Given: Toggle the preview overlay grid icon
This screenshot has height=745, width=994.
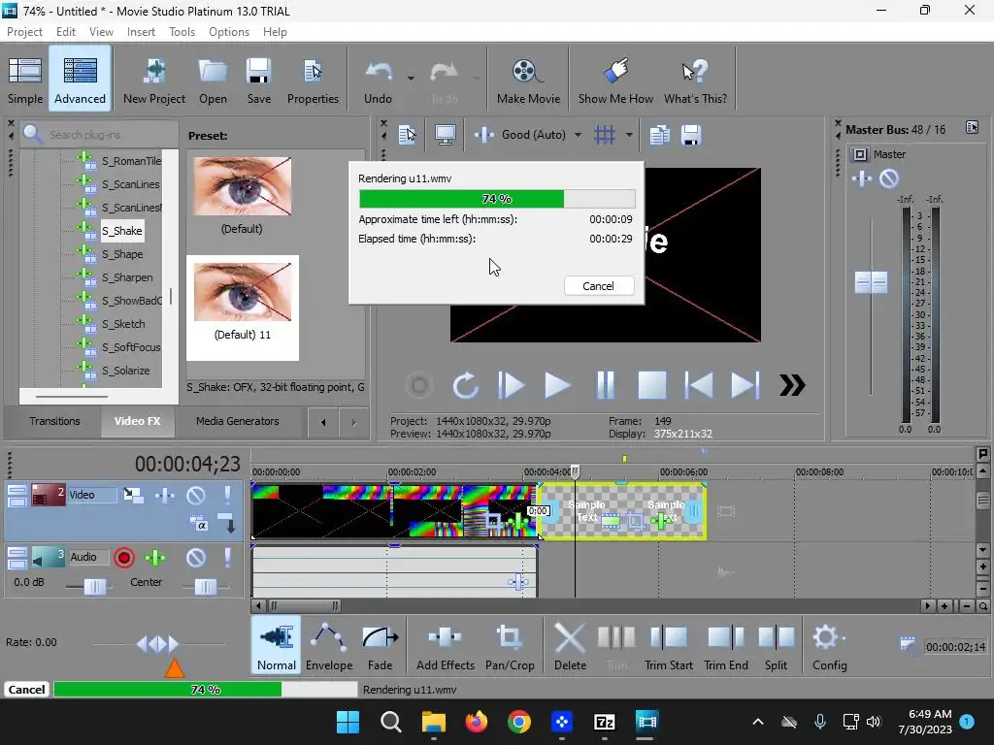Looking at the screenshot, I should point(605,134).
